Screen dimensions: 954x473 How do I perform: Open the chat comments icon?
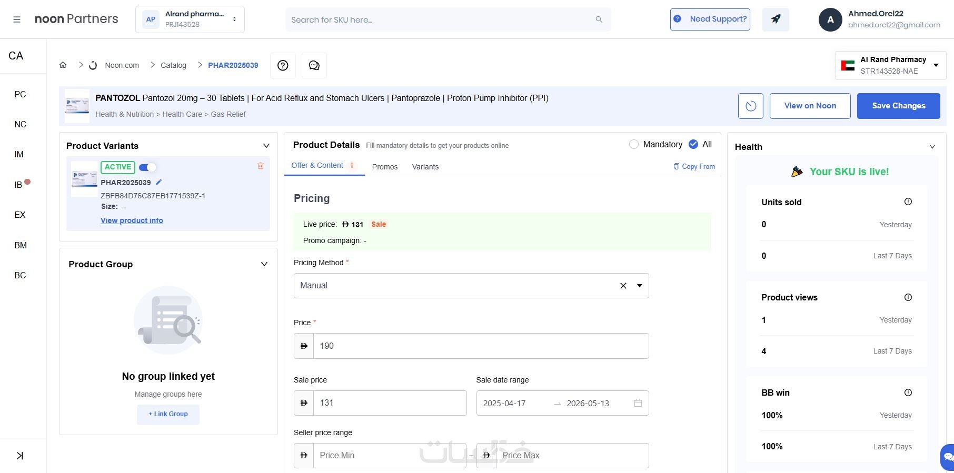(314, 65)
